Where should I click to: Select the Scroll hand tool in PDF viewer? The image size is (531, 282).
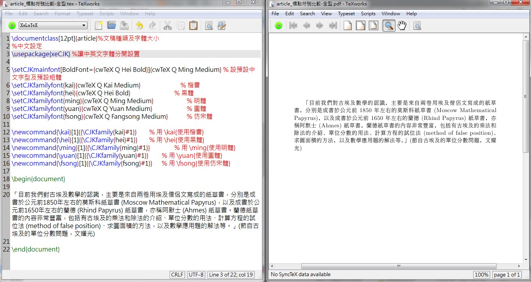402,26
